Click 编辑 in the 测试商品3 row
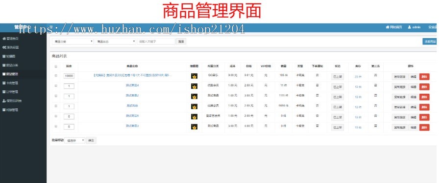This screenshot has height=183, width=441. coord(413,127)
